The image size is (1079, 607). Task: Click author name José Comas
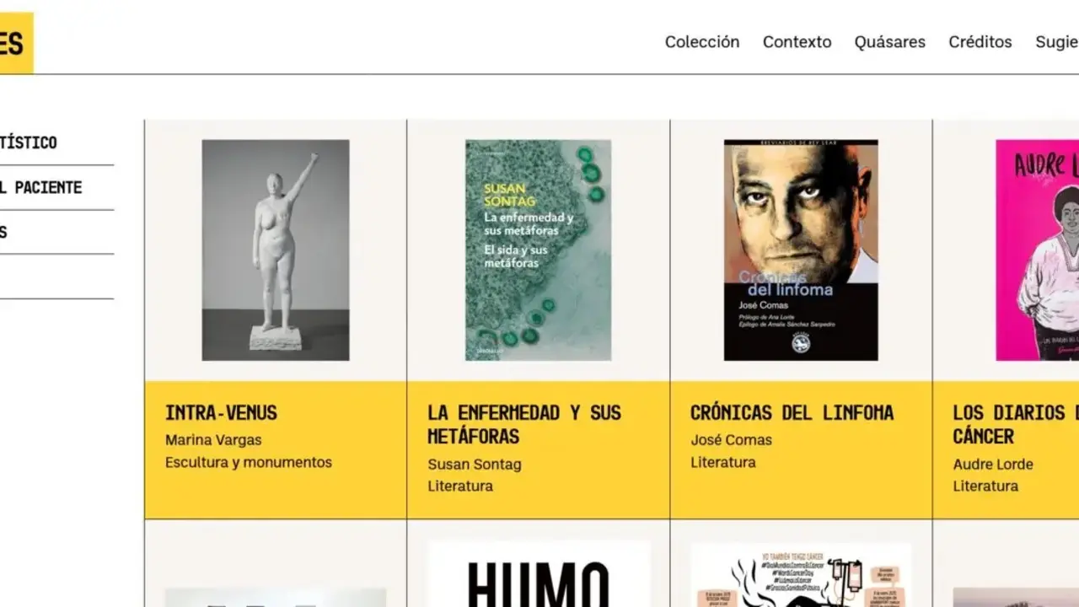(731, 440)
